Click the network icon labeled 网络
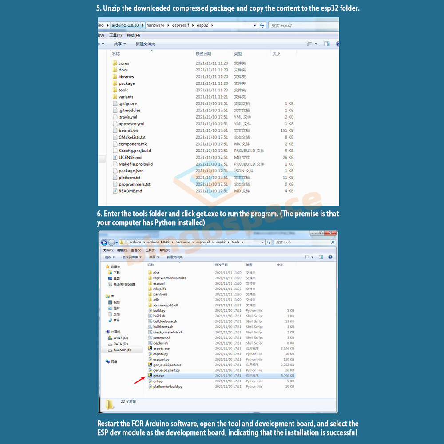The image size is (444, 444). (107, 361)
